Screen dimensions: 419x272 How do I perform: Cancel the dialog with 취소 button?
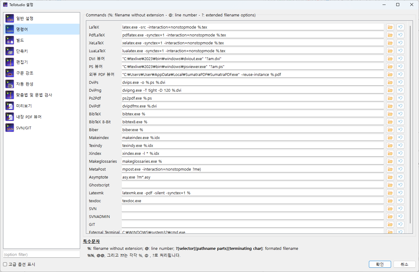coord(404,264)
